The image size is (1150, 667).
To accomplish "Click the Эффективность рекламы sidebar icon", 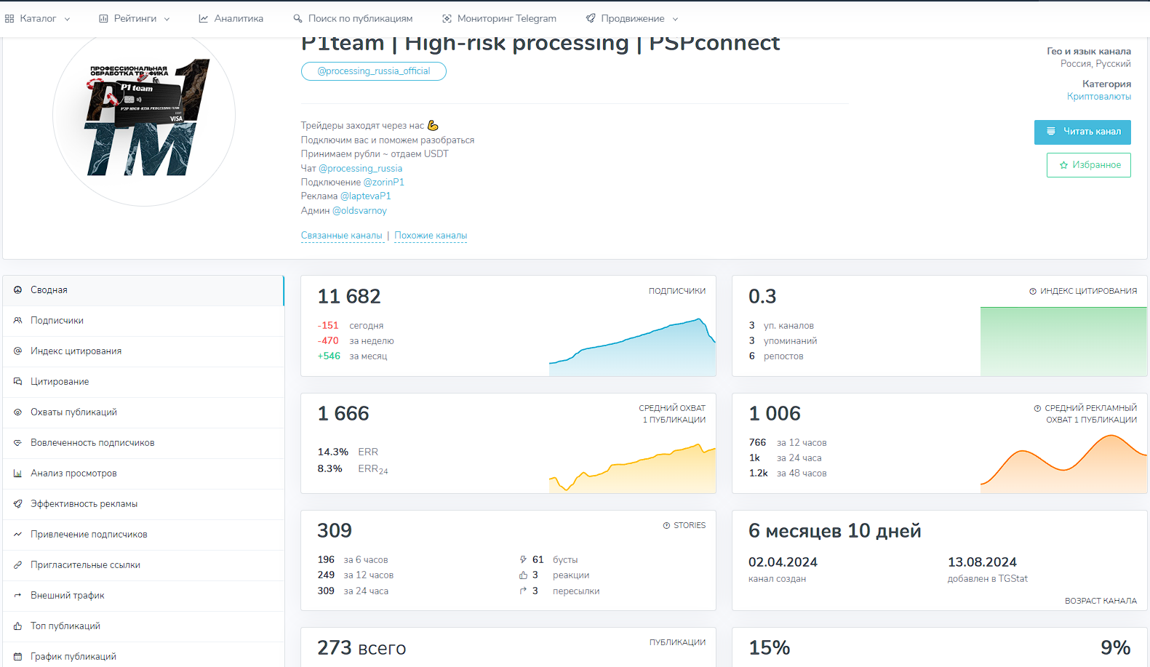I will pos(17,503).
